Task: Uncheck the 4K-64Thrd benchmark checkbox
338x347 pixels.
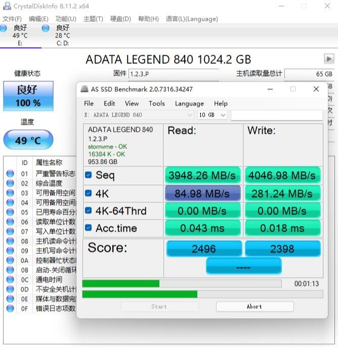Action: (x=89, y=210)
